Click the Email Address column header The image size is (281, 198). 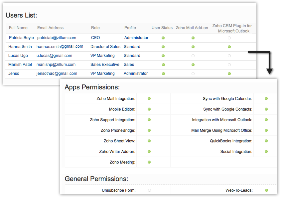pos(50,28)
